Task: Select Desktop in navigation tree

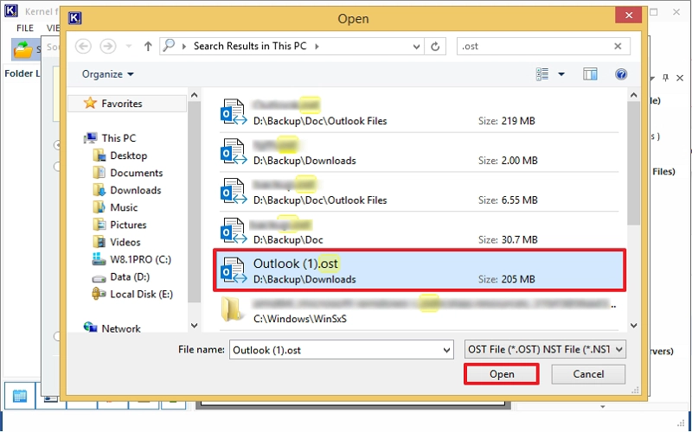Action: point(128,156)
